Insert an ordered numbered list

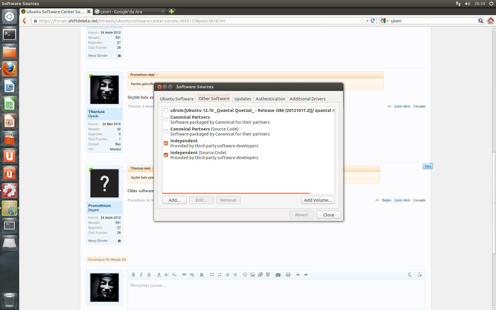[x=220, y=275]
